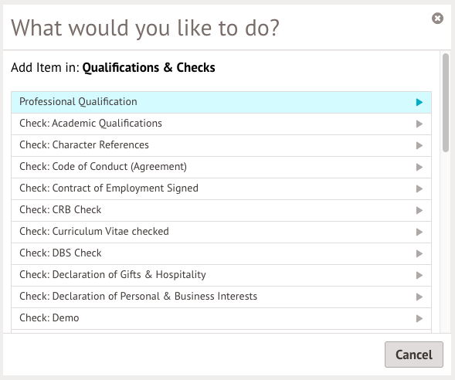Choose Check: Academic Qualifications entry
This screenshot has height=380, width=455.
coord(221,124)
